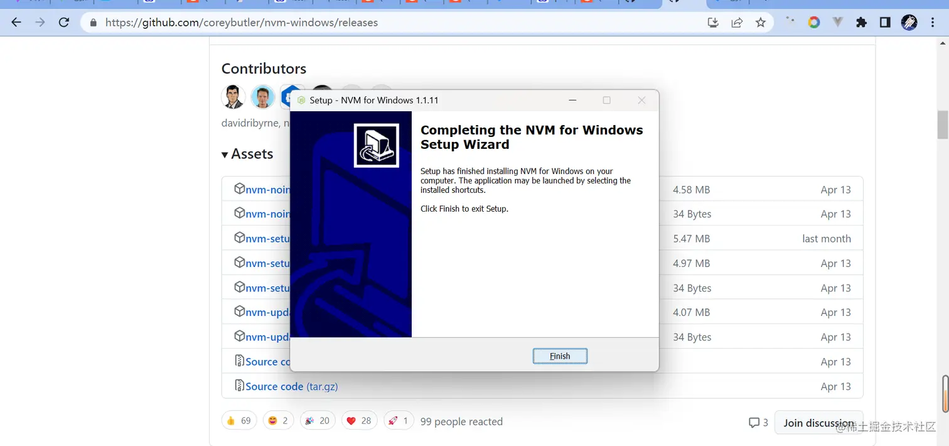949x446 pixels.
Task: Click the heart reaction with 28
Action: click(359, 421)
